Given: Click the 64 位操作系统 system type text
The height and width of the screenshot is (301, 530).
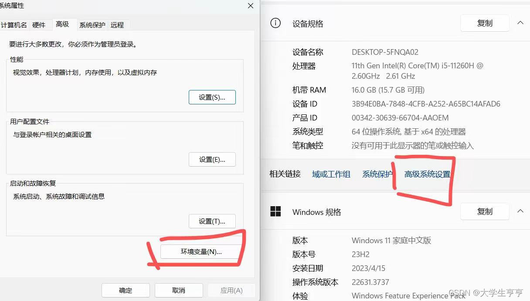Looking at the screenshot, I should (409, 132).
